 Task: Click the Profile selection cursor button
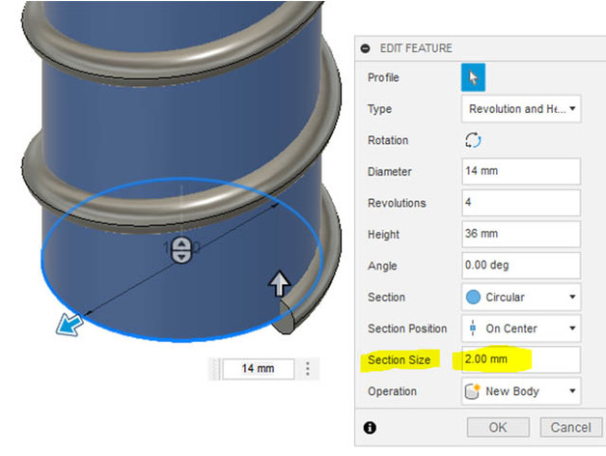(x=474, y=78)
